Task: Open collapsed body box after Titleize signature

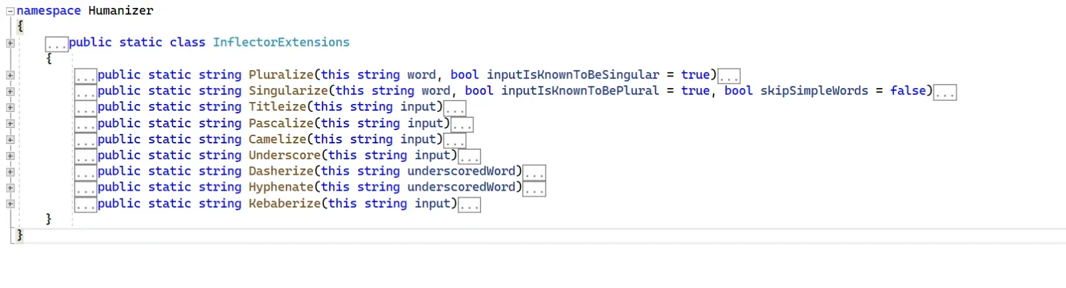Action: 454,108
